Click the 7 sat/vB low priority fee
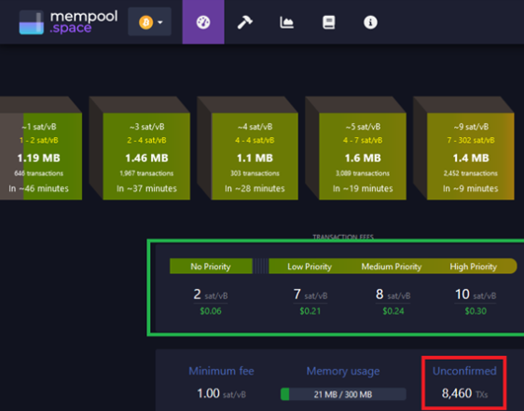Viewport: 524px width, 411px height. (310, 295)
